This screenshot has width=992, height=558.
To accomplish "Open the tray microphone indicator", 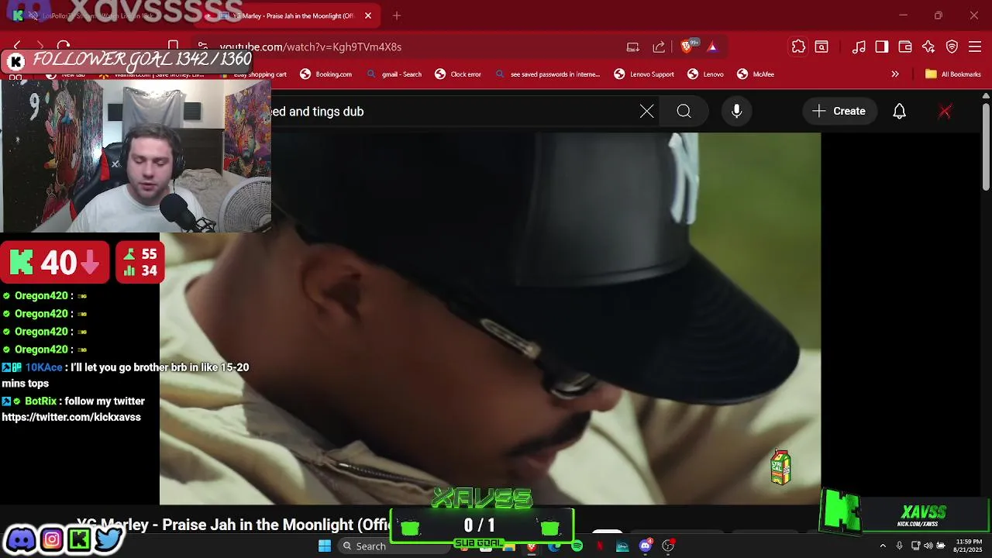I will (899, 546).
